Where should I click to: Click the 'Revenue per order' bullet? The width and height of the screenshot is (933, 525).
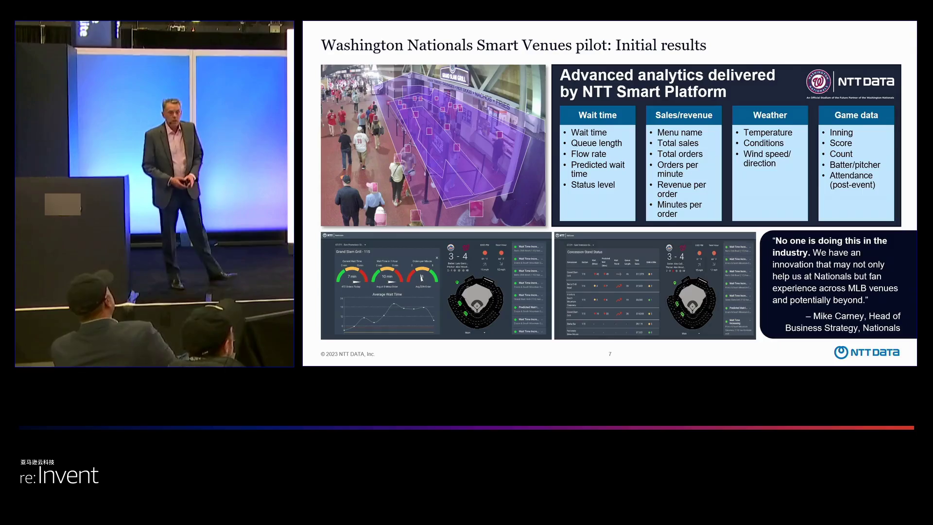pos(681,189)
